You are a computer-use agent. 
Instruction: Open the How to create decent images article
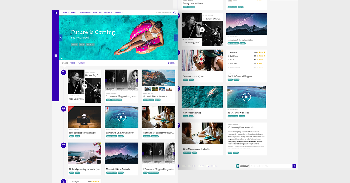tap(82, 133)
